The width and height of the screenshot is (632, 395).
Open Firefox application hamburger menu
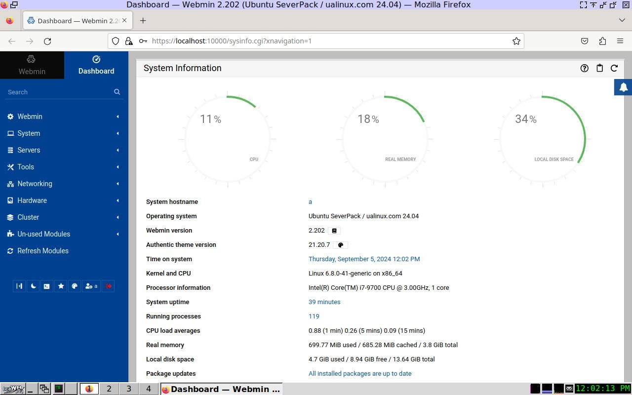(x=620, y=41)
